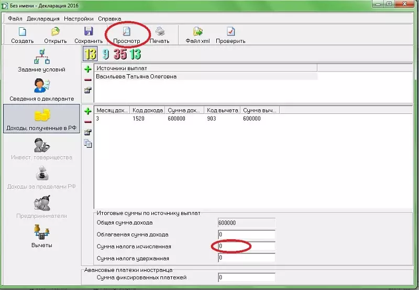Add an income row with green plus

(x=87, y=111)
